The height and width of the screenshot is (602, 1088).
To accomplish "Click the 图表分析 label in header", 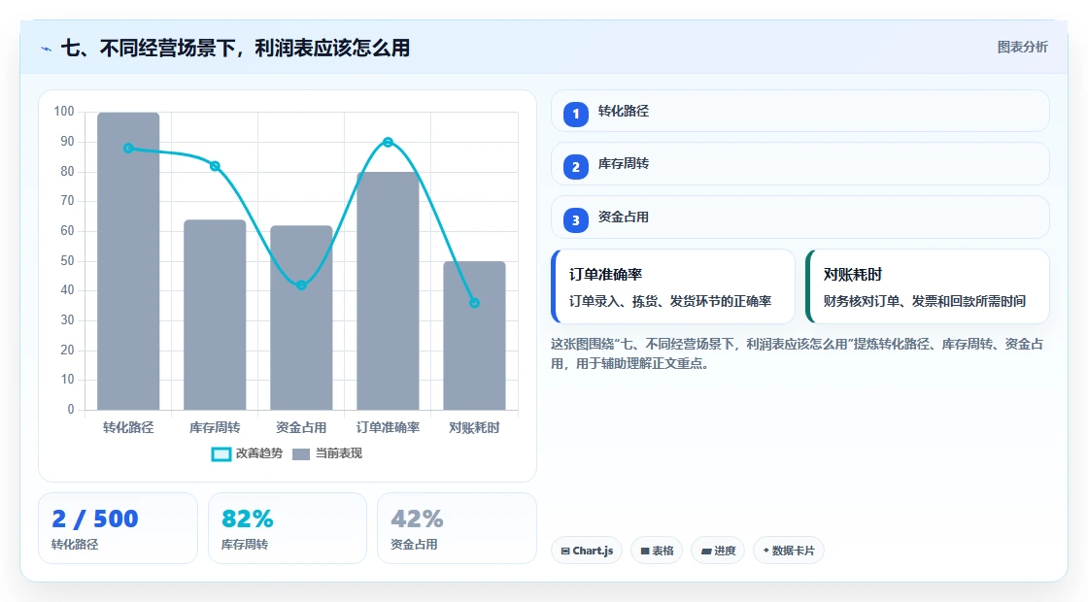I will [x=1022, y=48].
